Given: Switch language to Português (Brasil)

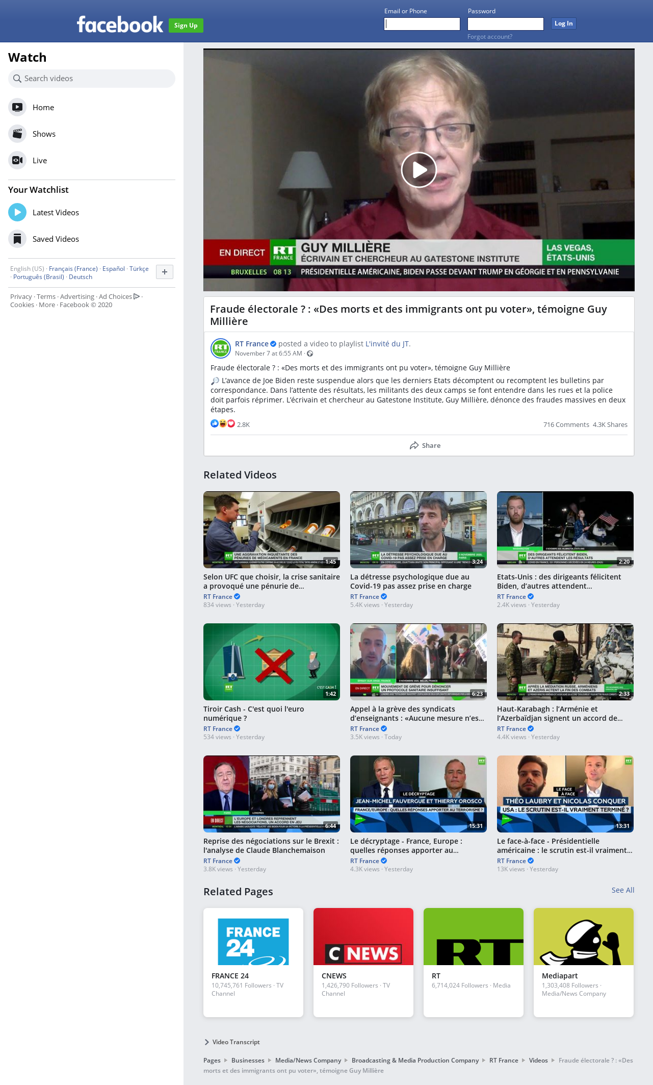Looking at the screenshot, I should click(x=39, y=277).
